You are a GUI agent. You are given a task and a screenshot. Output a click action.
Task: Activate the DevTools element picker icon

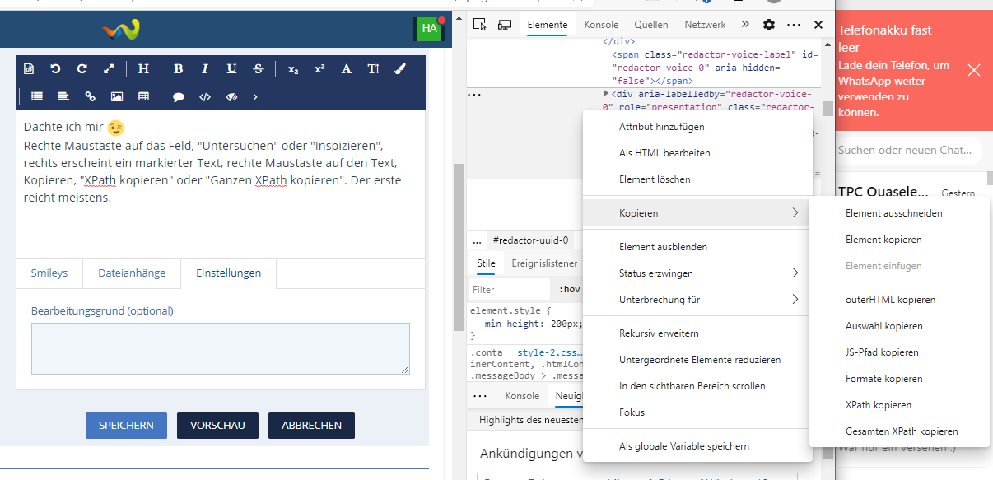(x=478, y=25)
